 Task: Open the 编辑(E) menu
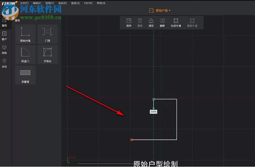[x=37, y=3]
